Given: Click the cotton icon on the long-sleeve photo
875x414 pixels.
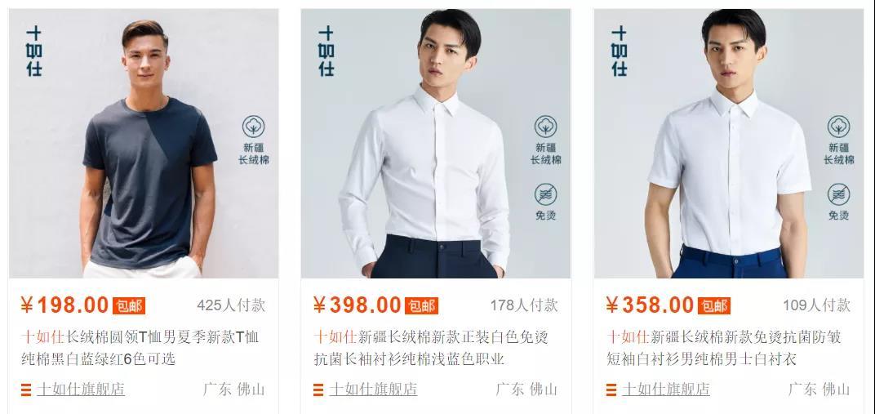Looking at the screenshot, I should [546, 127].
